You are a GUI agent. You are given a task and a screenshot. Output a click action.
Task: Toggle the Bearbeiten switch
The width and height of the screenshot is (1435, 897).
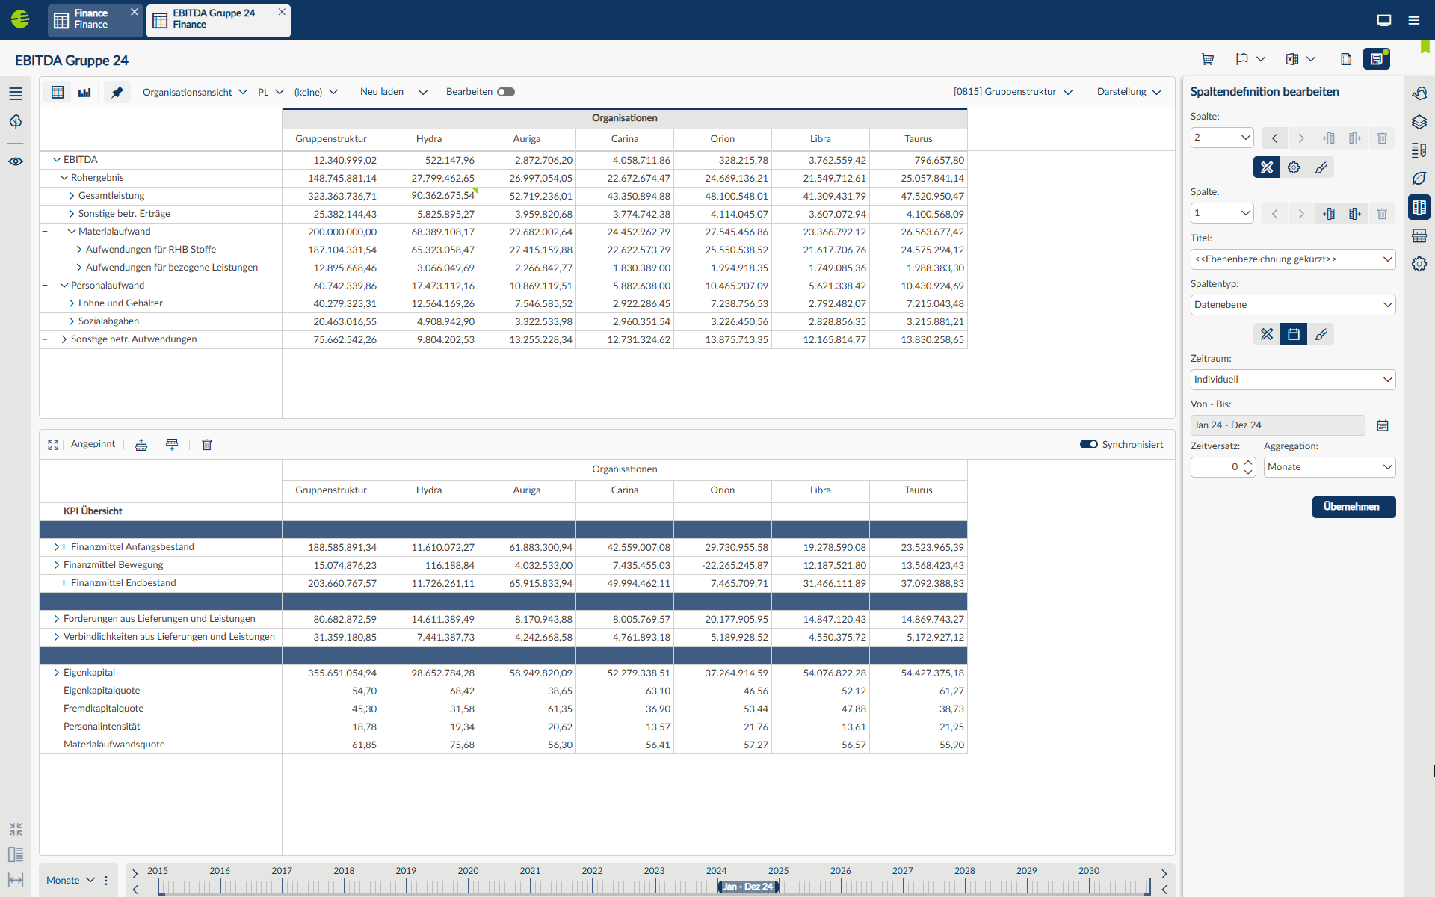point(506,92)
